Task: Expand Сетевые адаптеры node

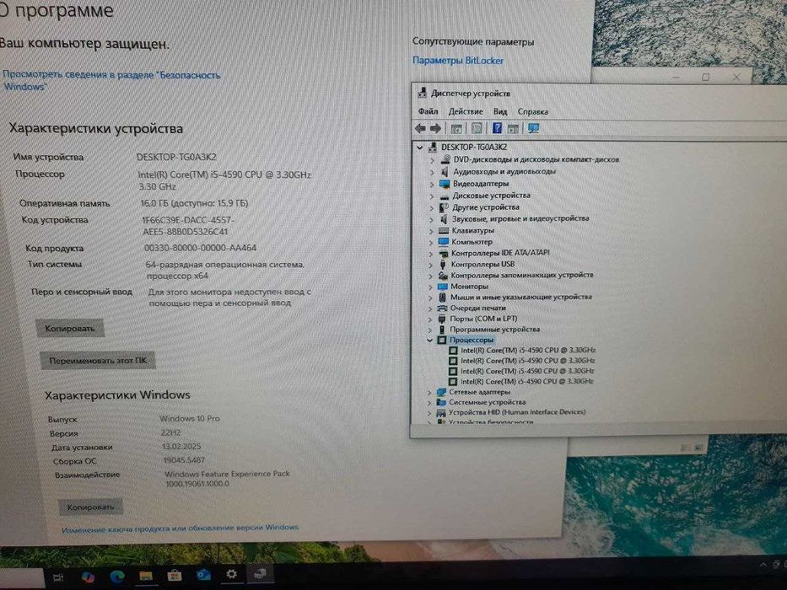Action: coord(429,392)
